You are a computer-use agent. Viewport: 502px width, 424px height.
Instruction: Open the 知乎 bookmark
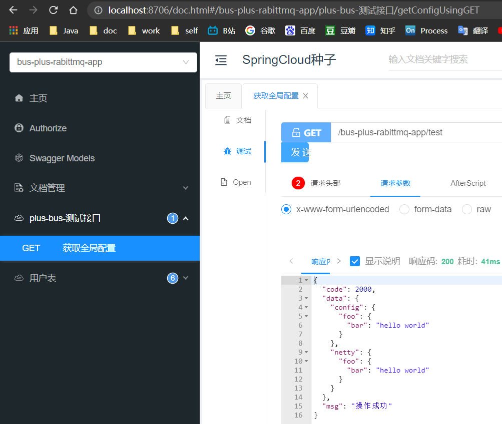coord(380,30)
